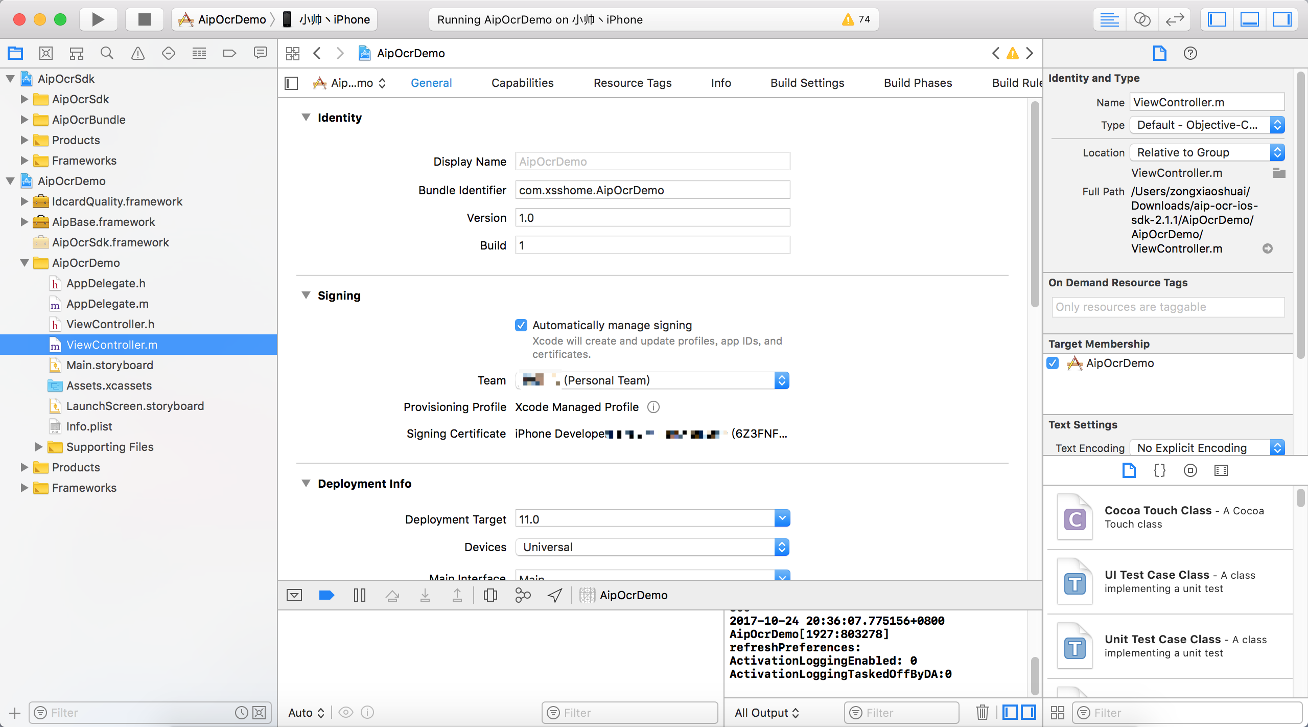Viewport: 1308px width, 727px height.
Task: Switch to the Build Phases tab
Action: pos(918,83)
